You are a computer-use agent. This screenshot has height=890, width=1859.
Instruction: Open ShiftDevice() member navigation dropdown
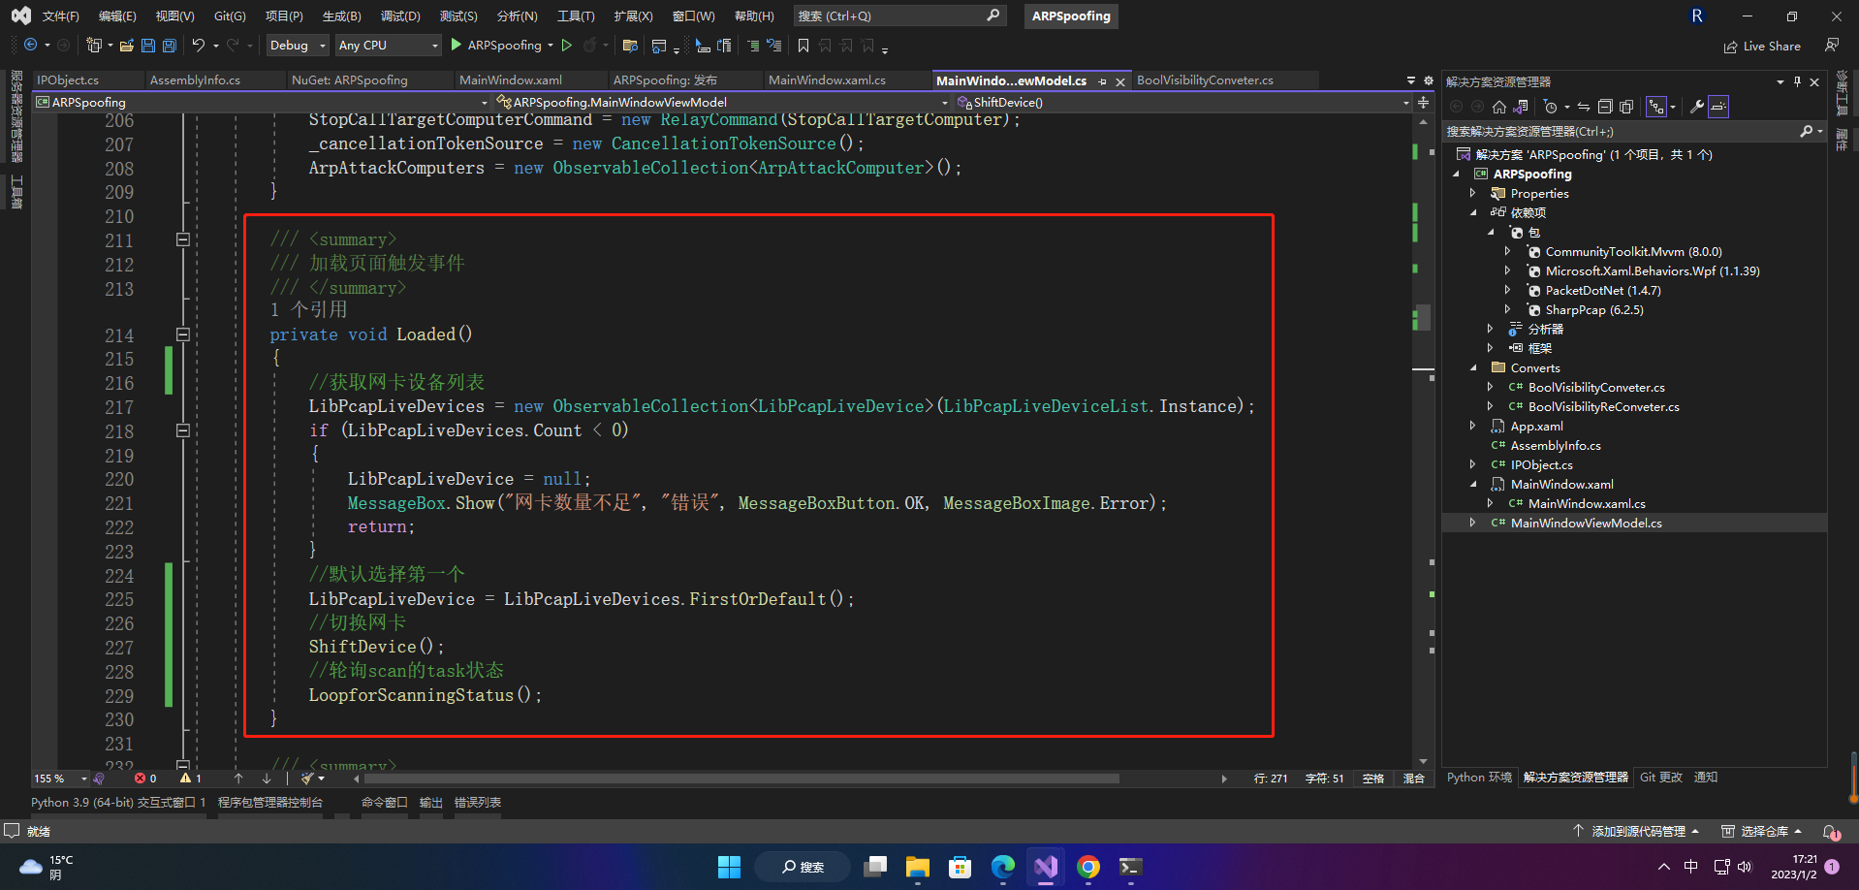click(x=1182, y=102)
